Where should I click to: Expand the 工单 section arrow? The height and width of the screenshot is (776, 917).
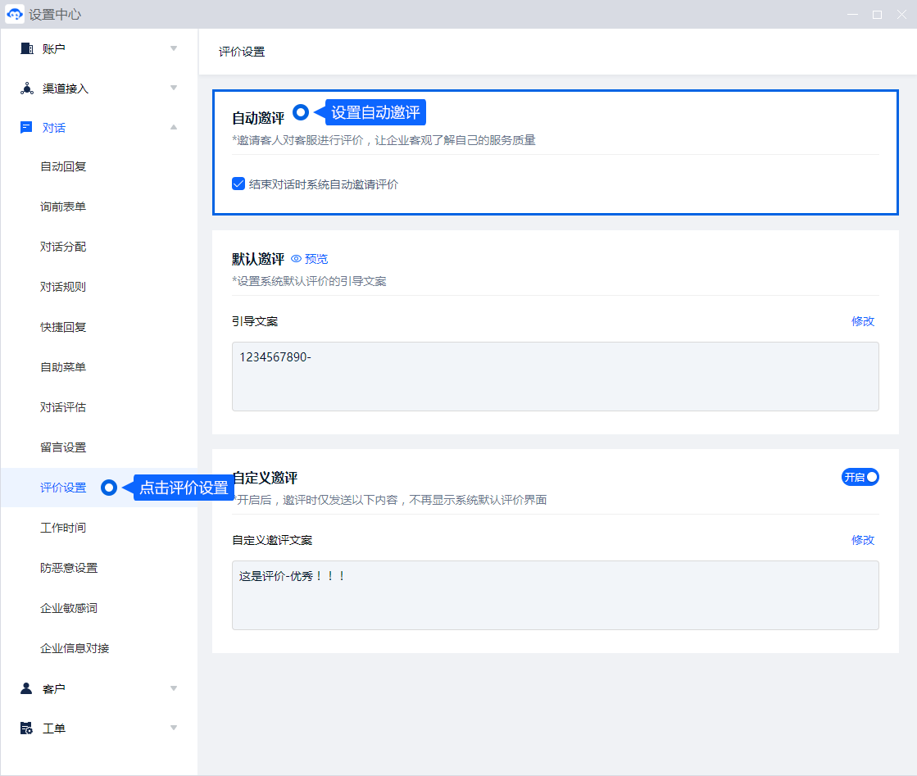coord(174,728)
